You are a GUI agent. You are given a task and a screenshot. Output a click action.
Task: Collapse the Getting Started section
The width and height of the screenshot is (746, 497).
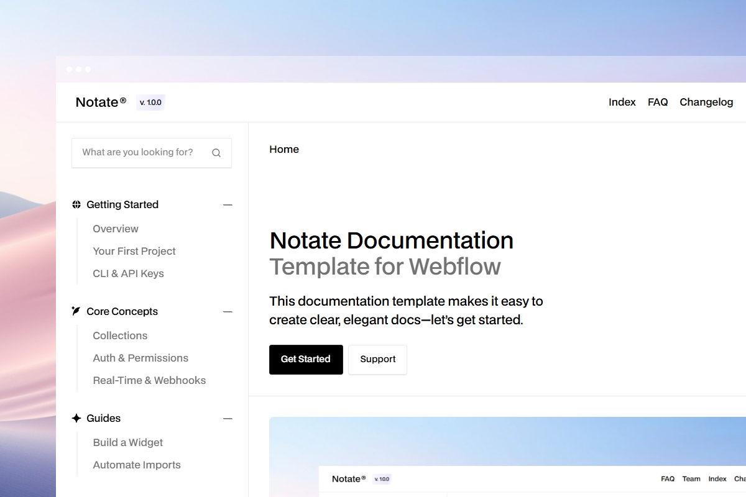(x=228, y=204)
